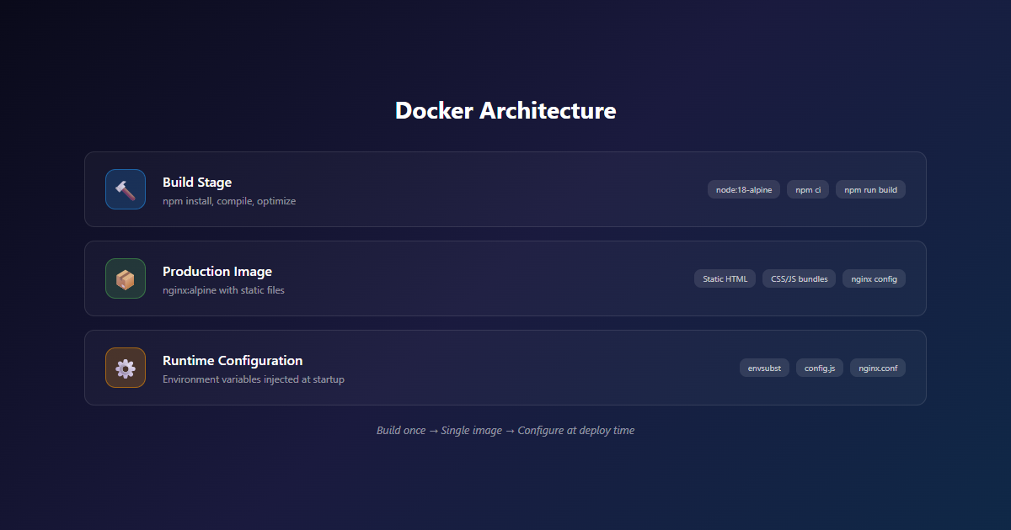Viewport: 1011px width, 530px height.
Task: Choose the config.js tag
Action: [820, 368]
